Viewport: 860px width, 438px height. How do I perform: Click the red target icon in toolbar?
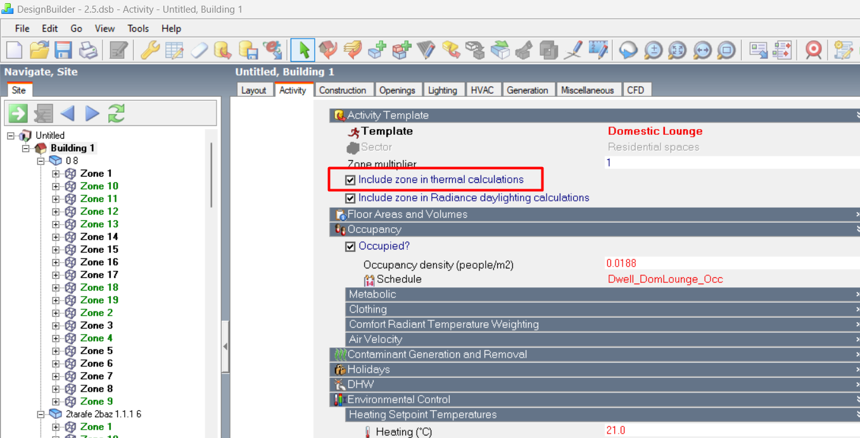pyautogui.click(x=814, y=50)
